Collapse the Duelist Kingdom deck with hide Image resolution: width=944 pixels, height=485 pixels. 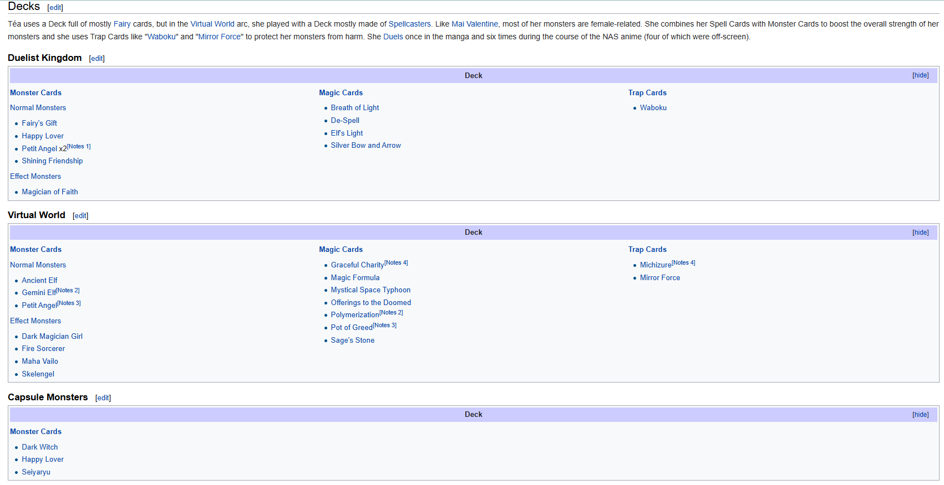pyautogui.click(x=920, y=75)
